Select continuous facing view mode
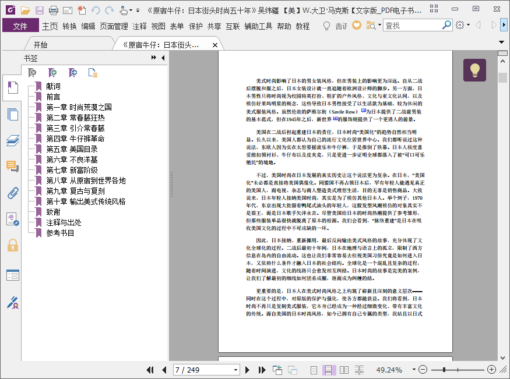 click(x=359, y=370)
